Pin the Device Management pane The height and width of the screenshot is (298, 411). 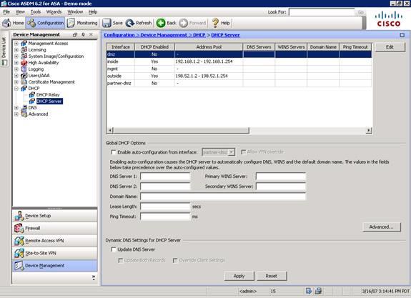pos(83,34)
